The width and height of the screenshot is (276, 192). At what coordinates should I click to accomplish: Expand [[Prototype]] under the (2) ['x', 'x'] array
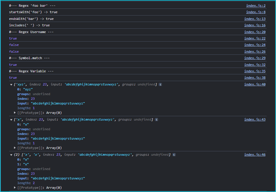click(x=15, y=188)
